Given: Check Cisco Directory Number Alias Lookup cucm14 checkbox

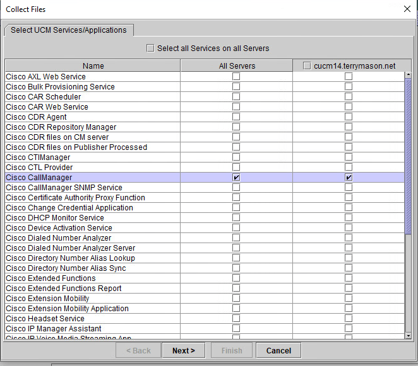Looking at the screenshot, I should coord(349,258).
